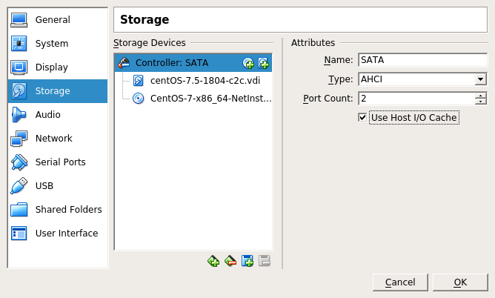This screenshot has width=495, height=298.
Task: Open the Shared Folders settings category
Action: coord(58,209)
